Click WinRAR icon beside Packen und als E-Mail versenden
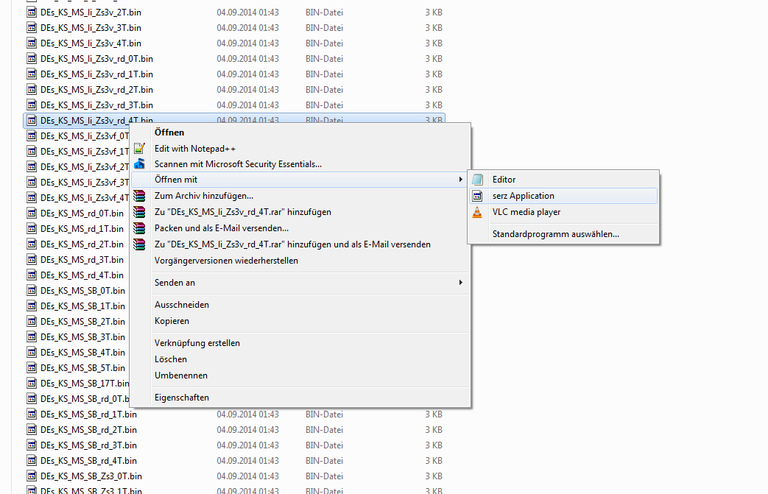This screenshot has height=494, width=768. click(x=140, y=228)
